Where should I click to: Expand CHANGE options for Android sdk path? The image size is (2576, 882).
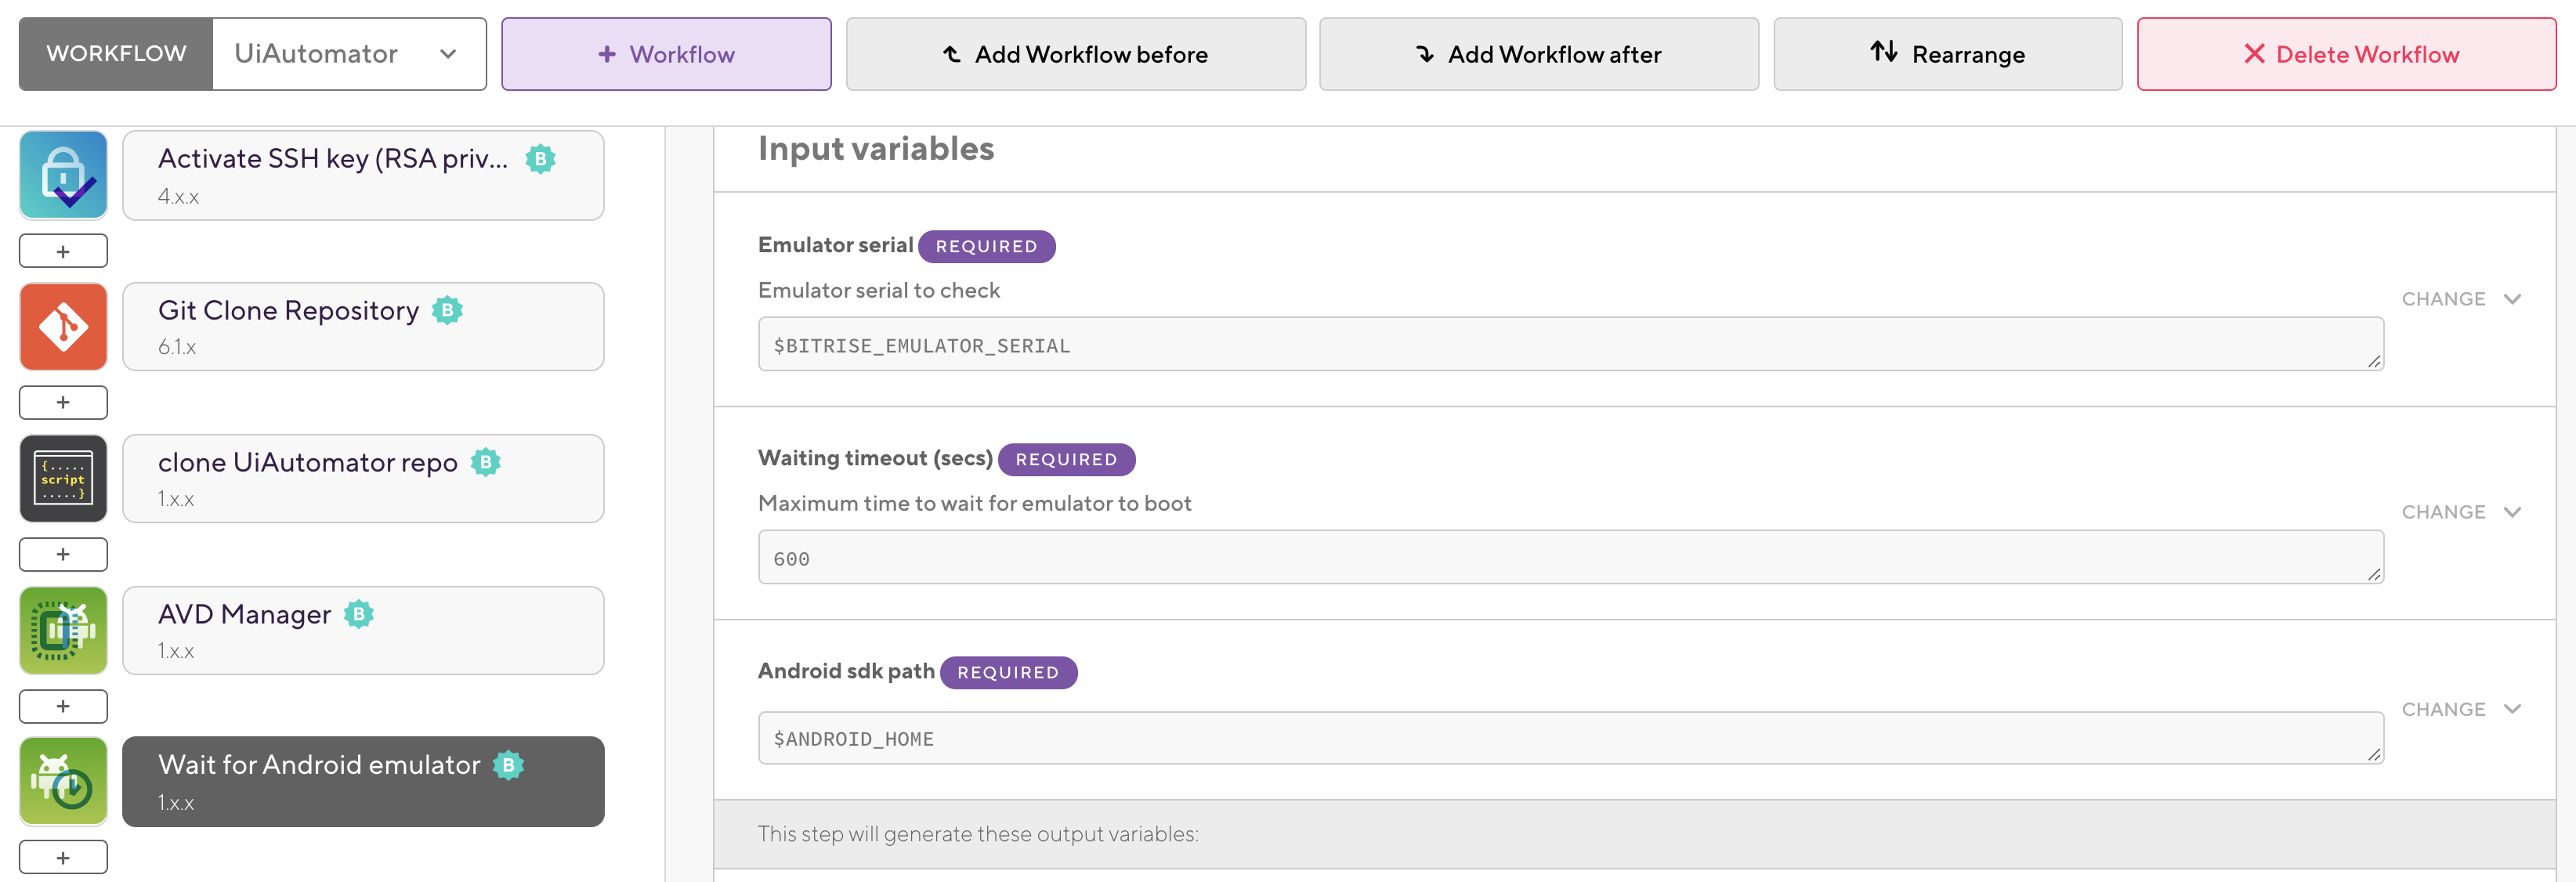[x=2460, y=709]
